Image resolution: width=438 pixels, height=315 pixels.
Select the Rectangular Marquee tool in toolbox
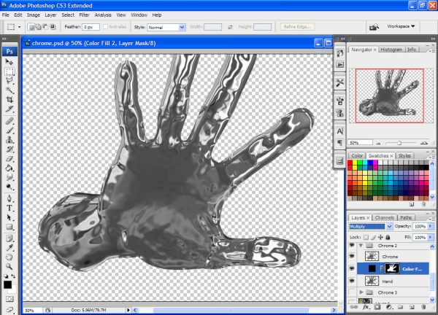coord(9,71)
